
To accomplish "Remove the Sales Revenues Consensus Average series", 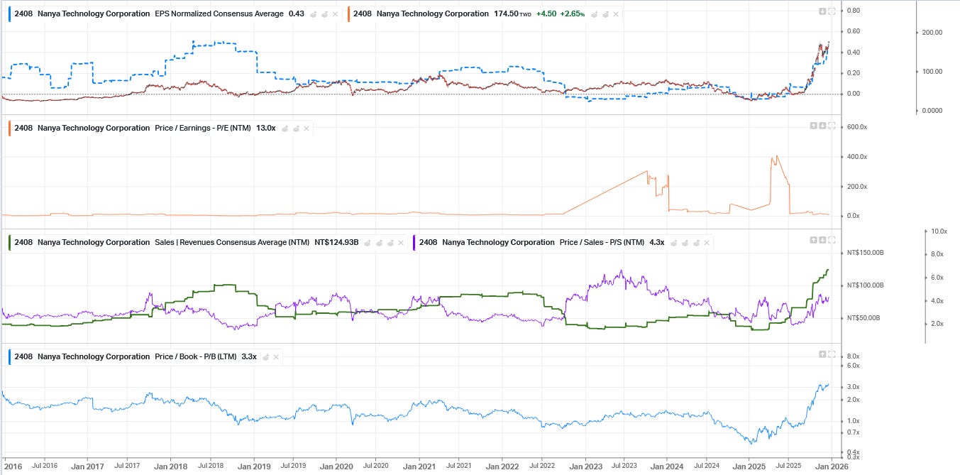I will [x=402, y=242].
